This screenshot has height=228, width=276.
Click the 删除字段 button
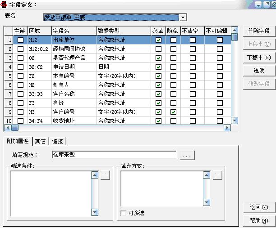click(259, 31)
